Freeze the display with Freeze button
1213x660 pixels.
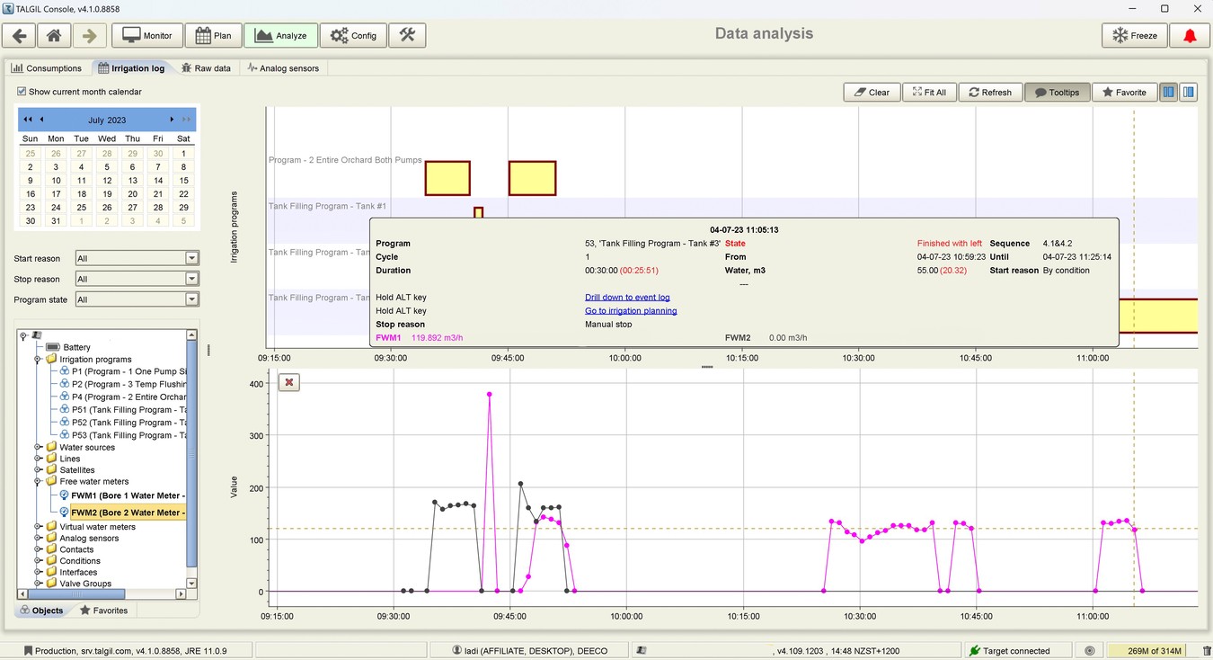point(1135,35)
